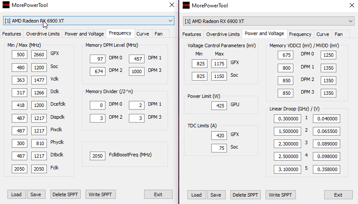Edit GFX max voltage field 1175
Viewport: 358px width, 204px height.
(x=219, y=64)
